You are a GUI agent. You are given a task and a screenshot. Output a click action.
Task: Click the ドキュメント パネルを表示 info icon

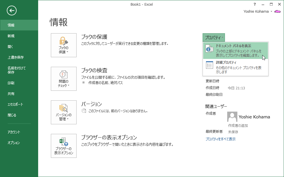click(209, 48)
